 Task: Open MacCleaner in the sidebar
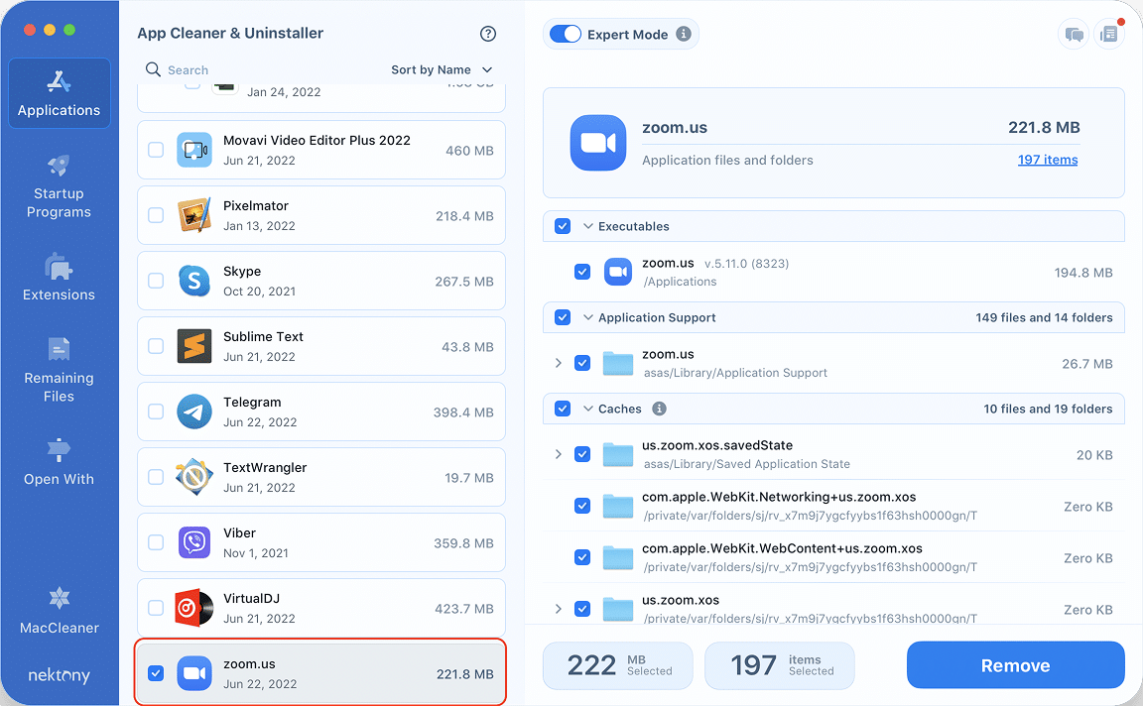point(60,611)
